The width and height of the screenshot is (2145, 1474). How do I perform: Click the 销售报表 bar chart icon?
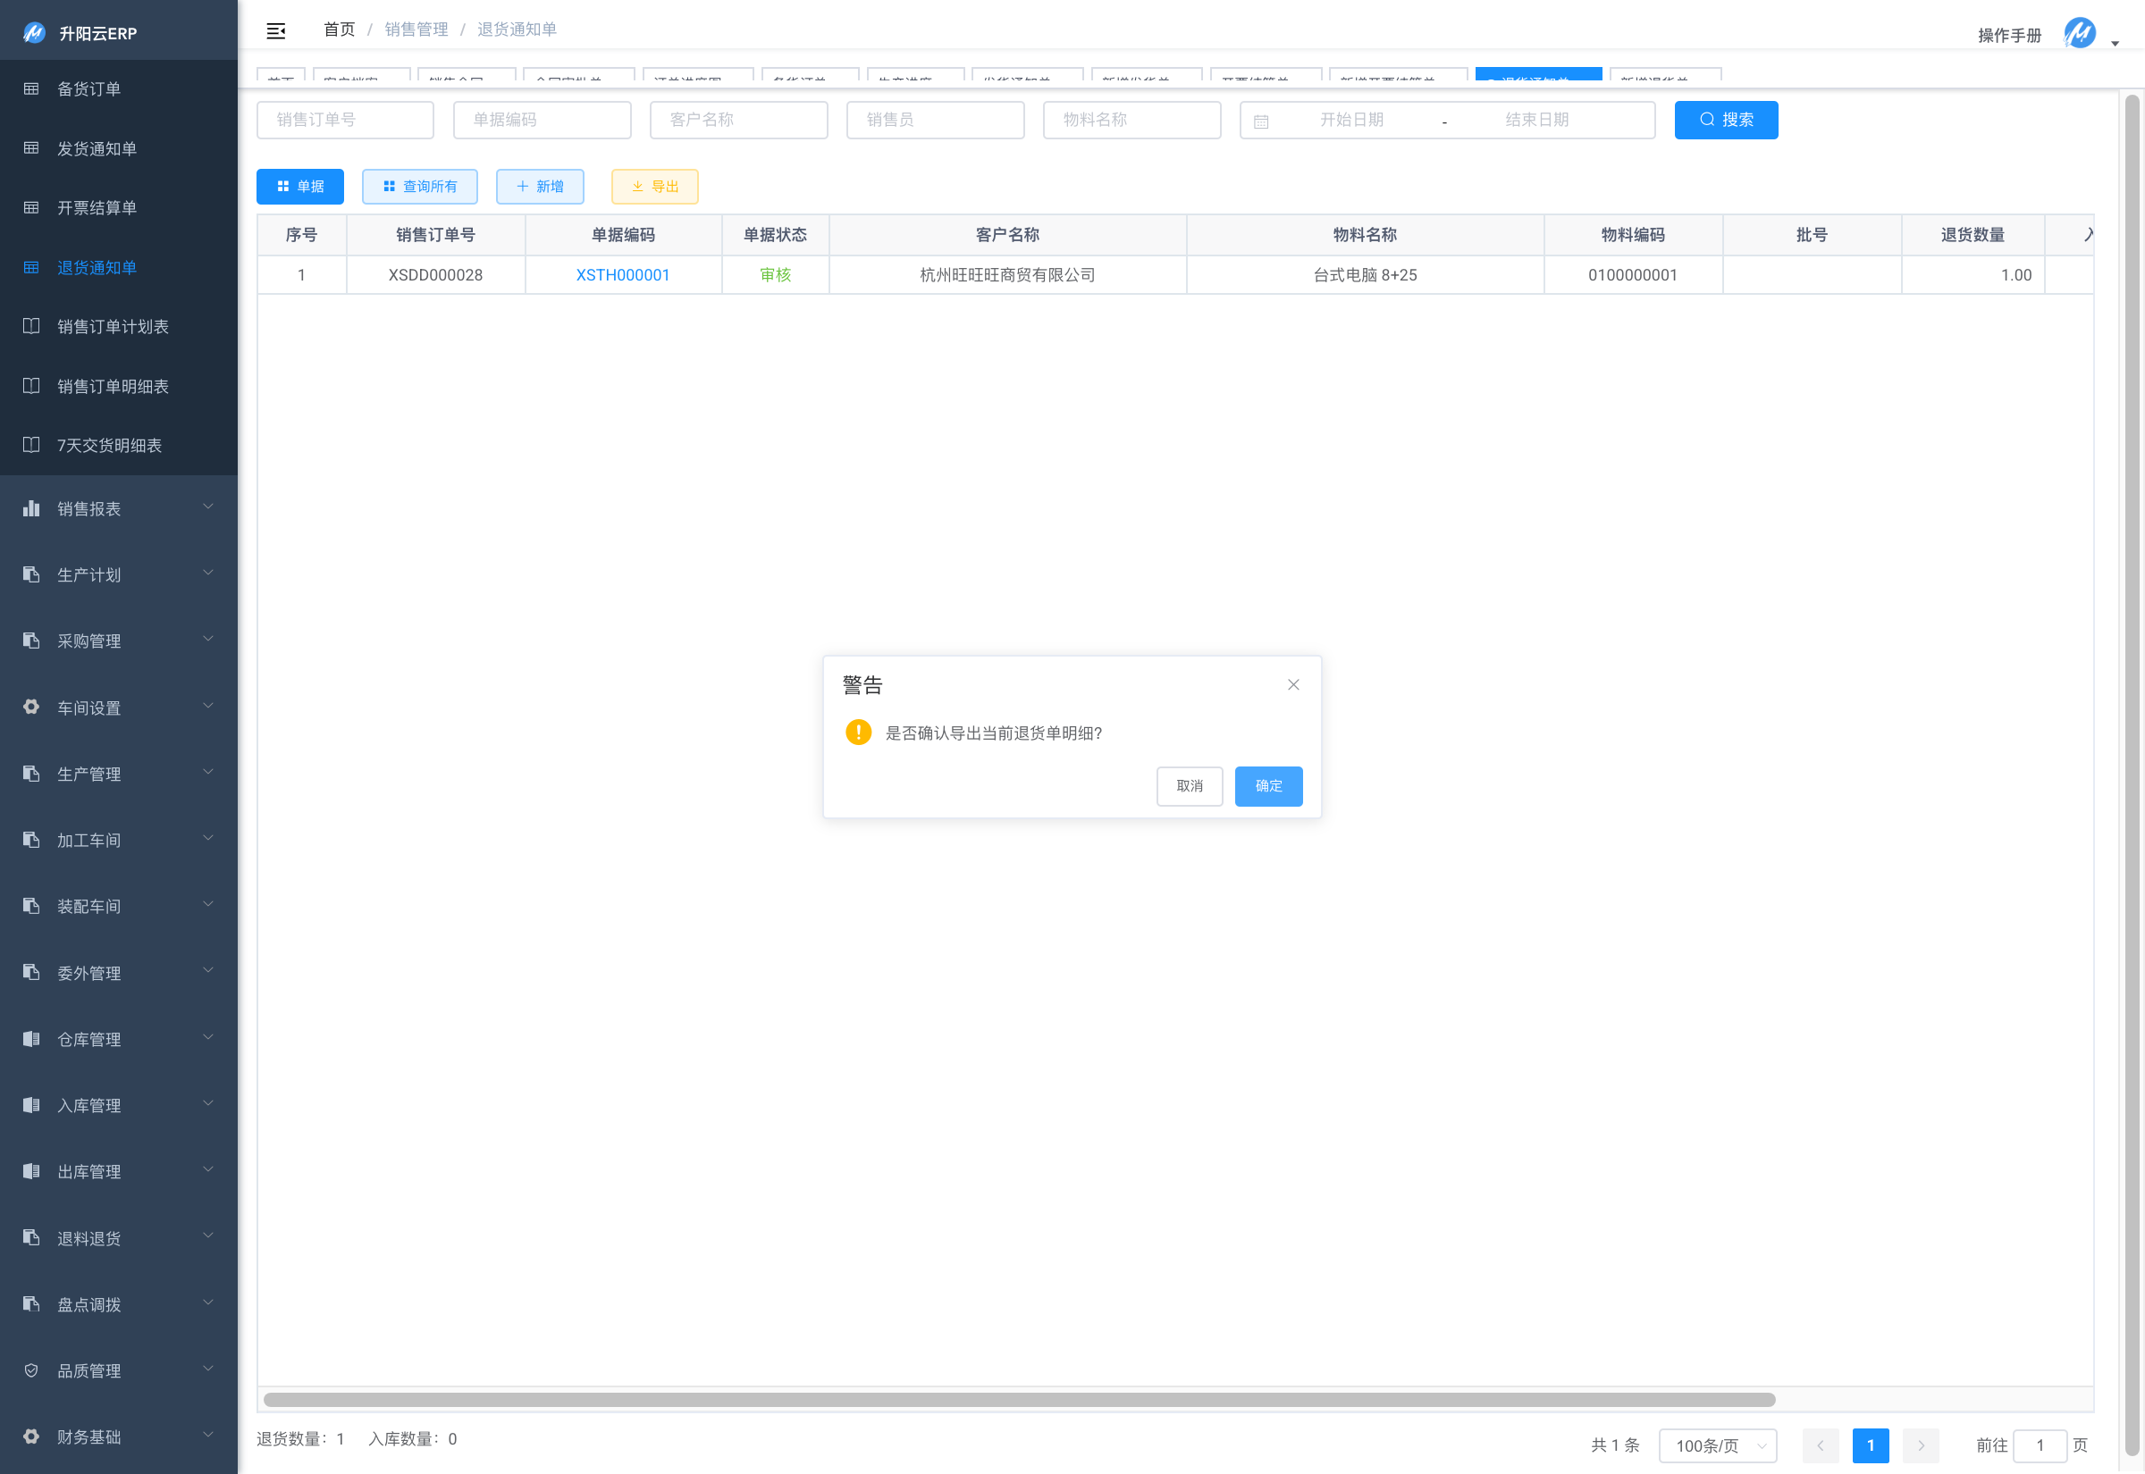click(31, 508)
